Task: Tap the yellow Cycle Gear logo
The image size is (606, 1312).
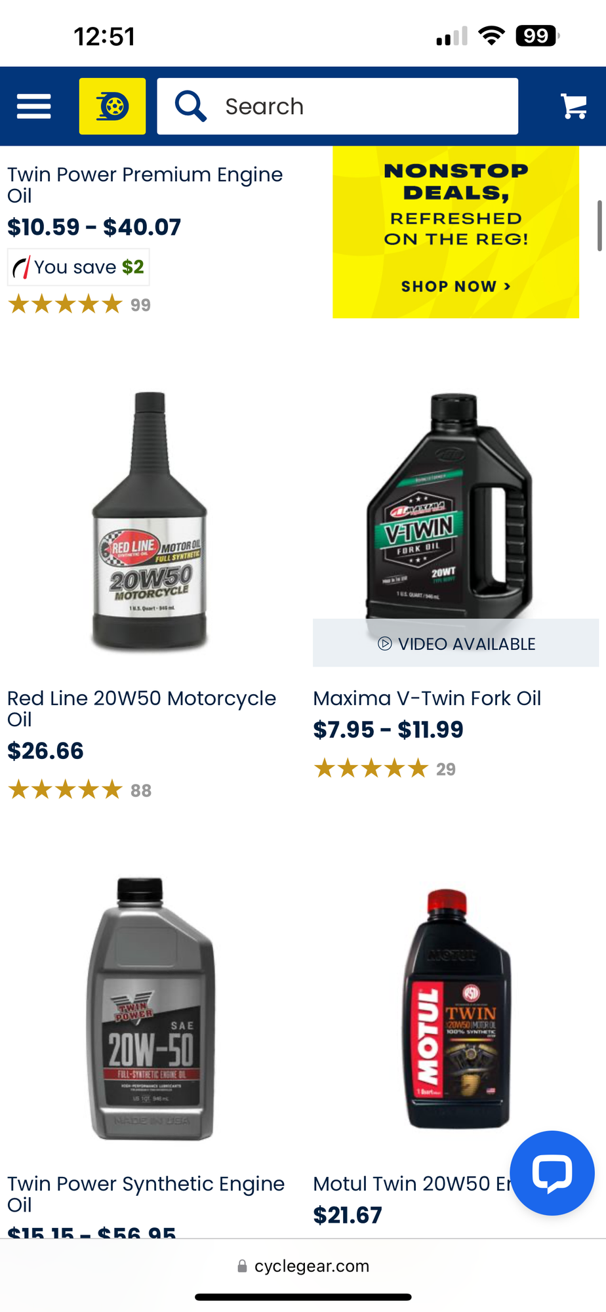Action: click(112, 106)
